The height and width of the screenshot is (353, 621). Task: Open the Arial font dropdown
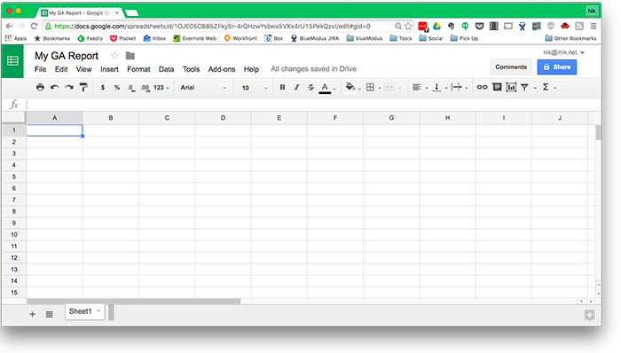coord(203,88)
